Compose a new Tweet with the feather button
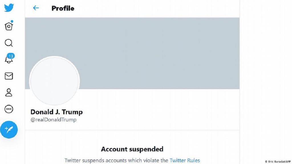The image size is (292, 164). (9, 130)
